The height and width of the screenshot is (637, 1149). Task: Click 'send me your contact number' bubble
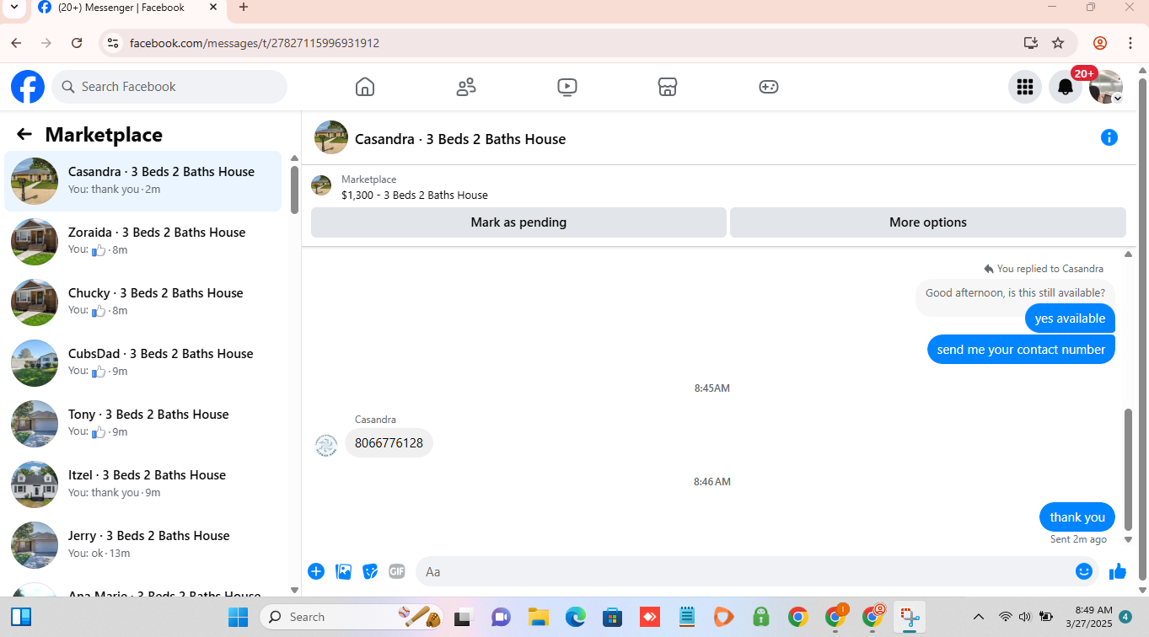click(x=1021, y=350)
